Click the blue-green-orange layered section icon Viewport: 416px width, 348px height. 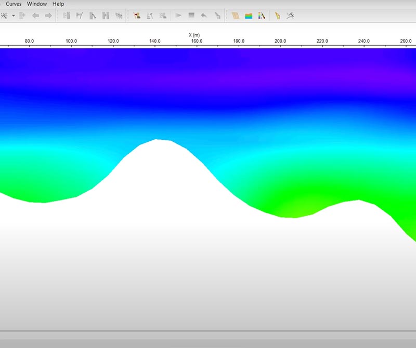[x=249, y=16]
